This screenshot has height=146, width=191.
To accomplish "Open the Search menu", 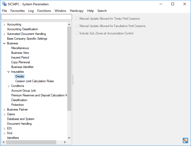I will point(102,11).
